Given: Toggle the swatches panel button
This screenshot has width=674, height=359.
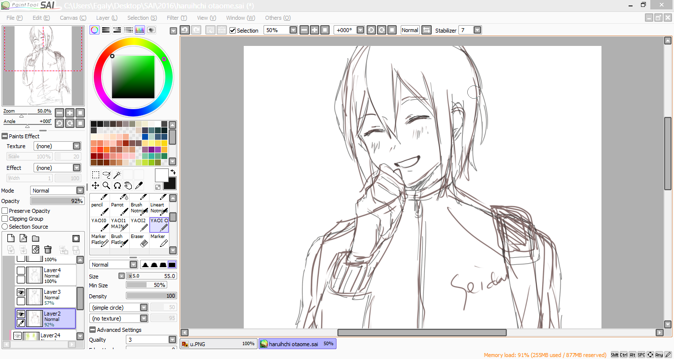Looking at the screenshot, I should [x=140, y=30].
